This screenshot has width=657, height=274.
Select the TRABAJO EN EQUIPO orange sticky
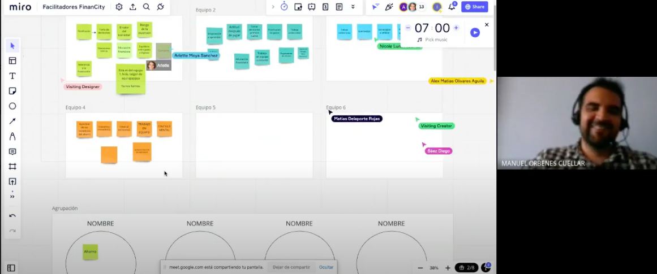144,129
